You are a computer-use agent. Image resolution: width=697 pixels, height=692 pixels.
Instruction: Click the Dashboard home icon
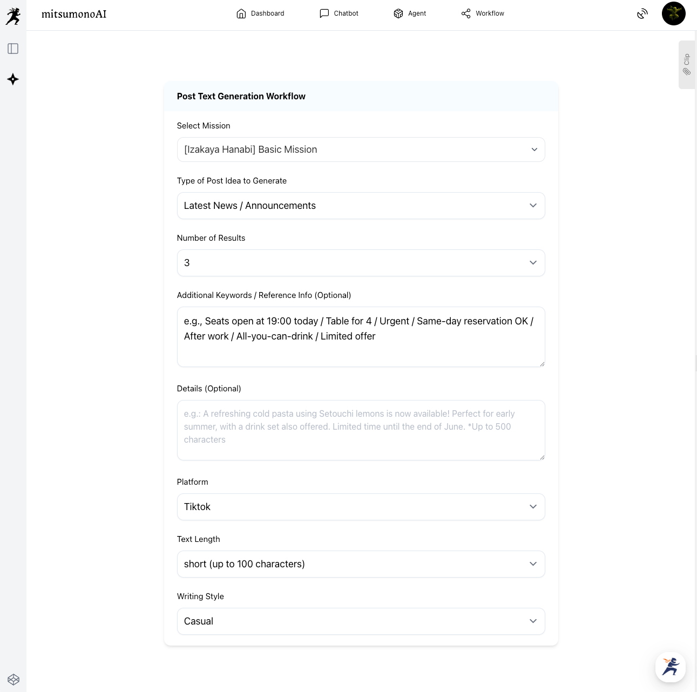(241, 13)
